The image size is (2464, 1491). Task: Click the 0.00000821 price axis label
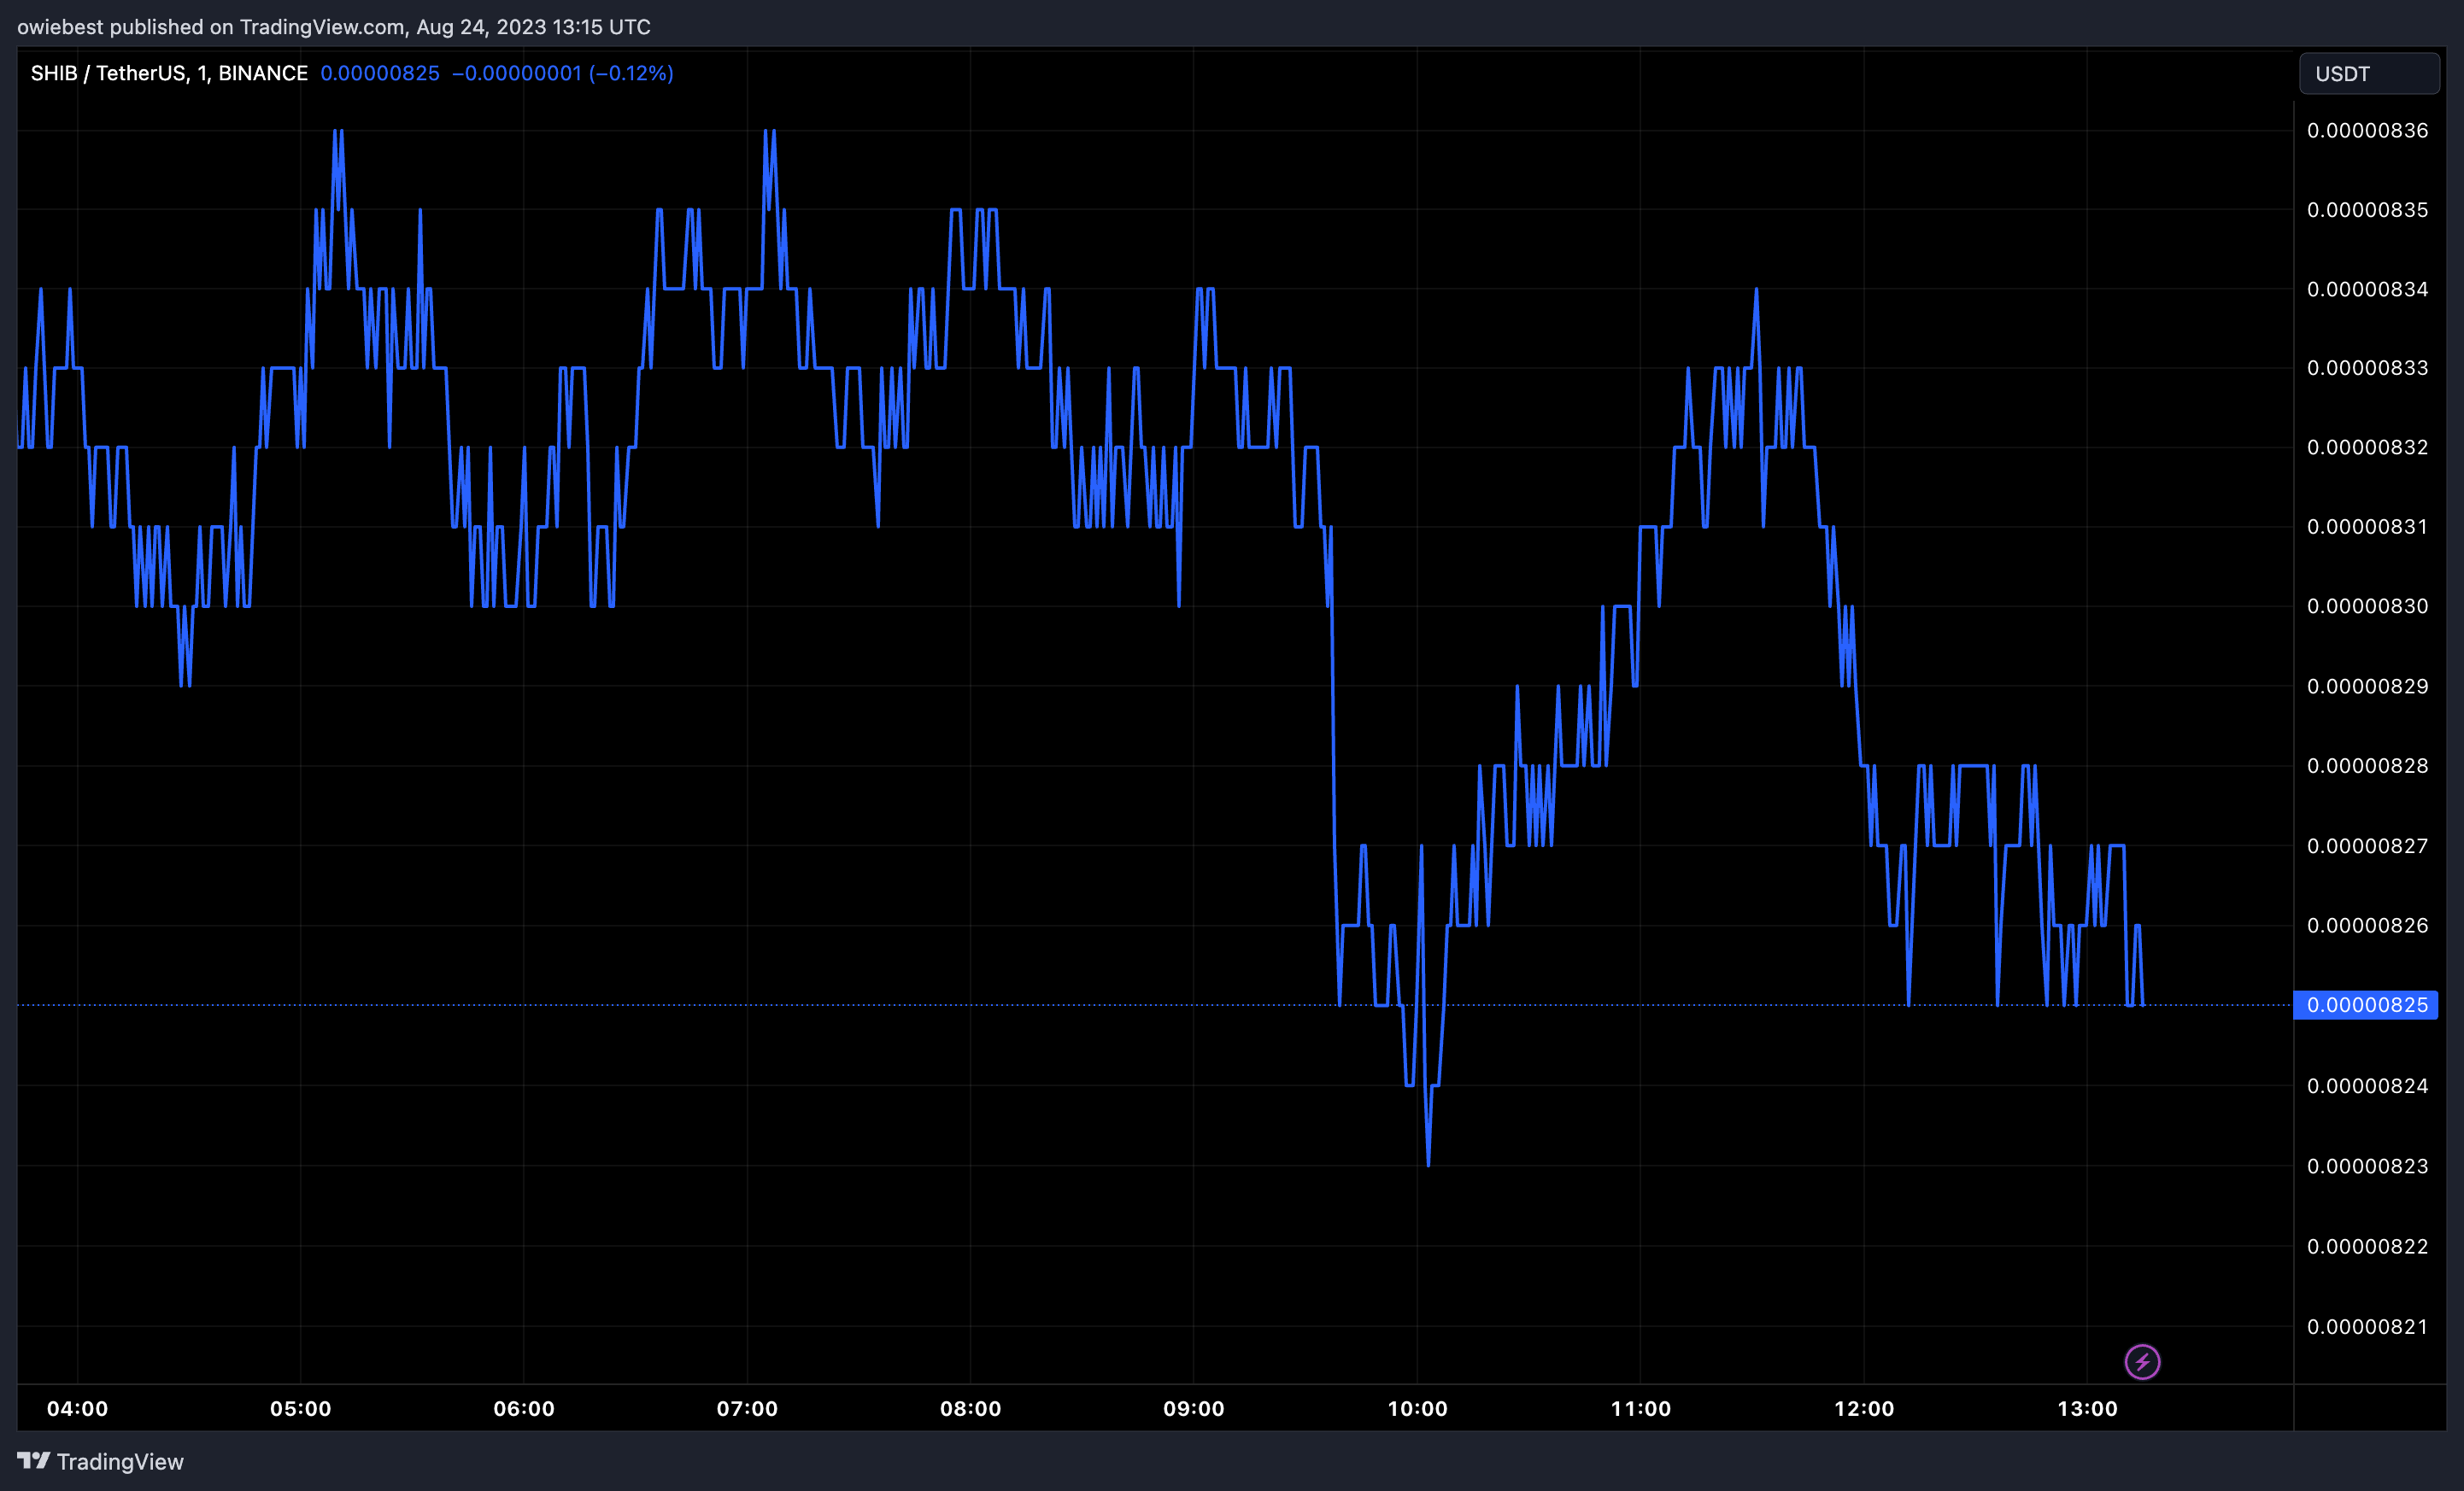[2367, 1326]
